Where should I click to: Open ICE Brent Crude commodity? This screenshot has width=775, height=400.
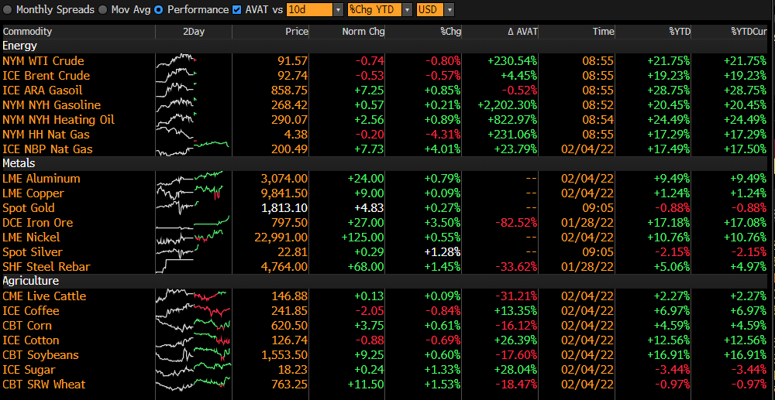click(46, 76)
